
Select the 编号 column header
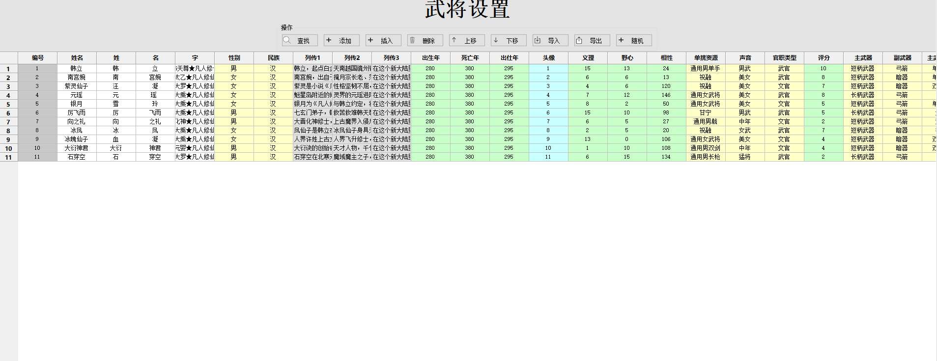point(38,58)
